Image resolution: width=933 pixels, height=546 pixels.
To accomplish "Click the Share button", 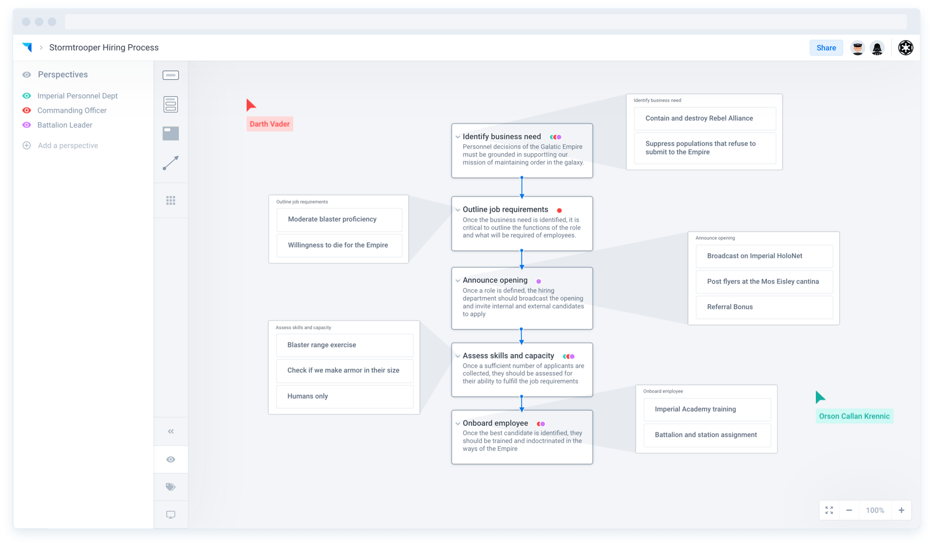I will (826, 48).
